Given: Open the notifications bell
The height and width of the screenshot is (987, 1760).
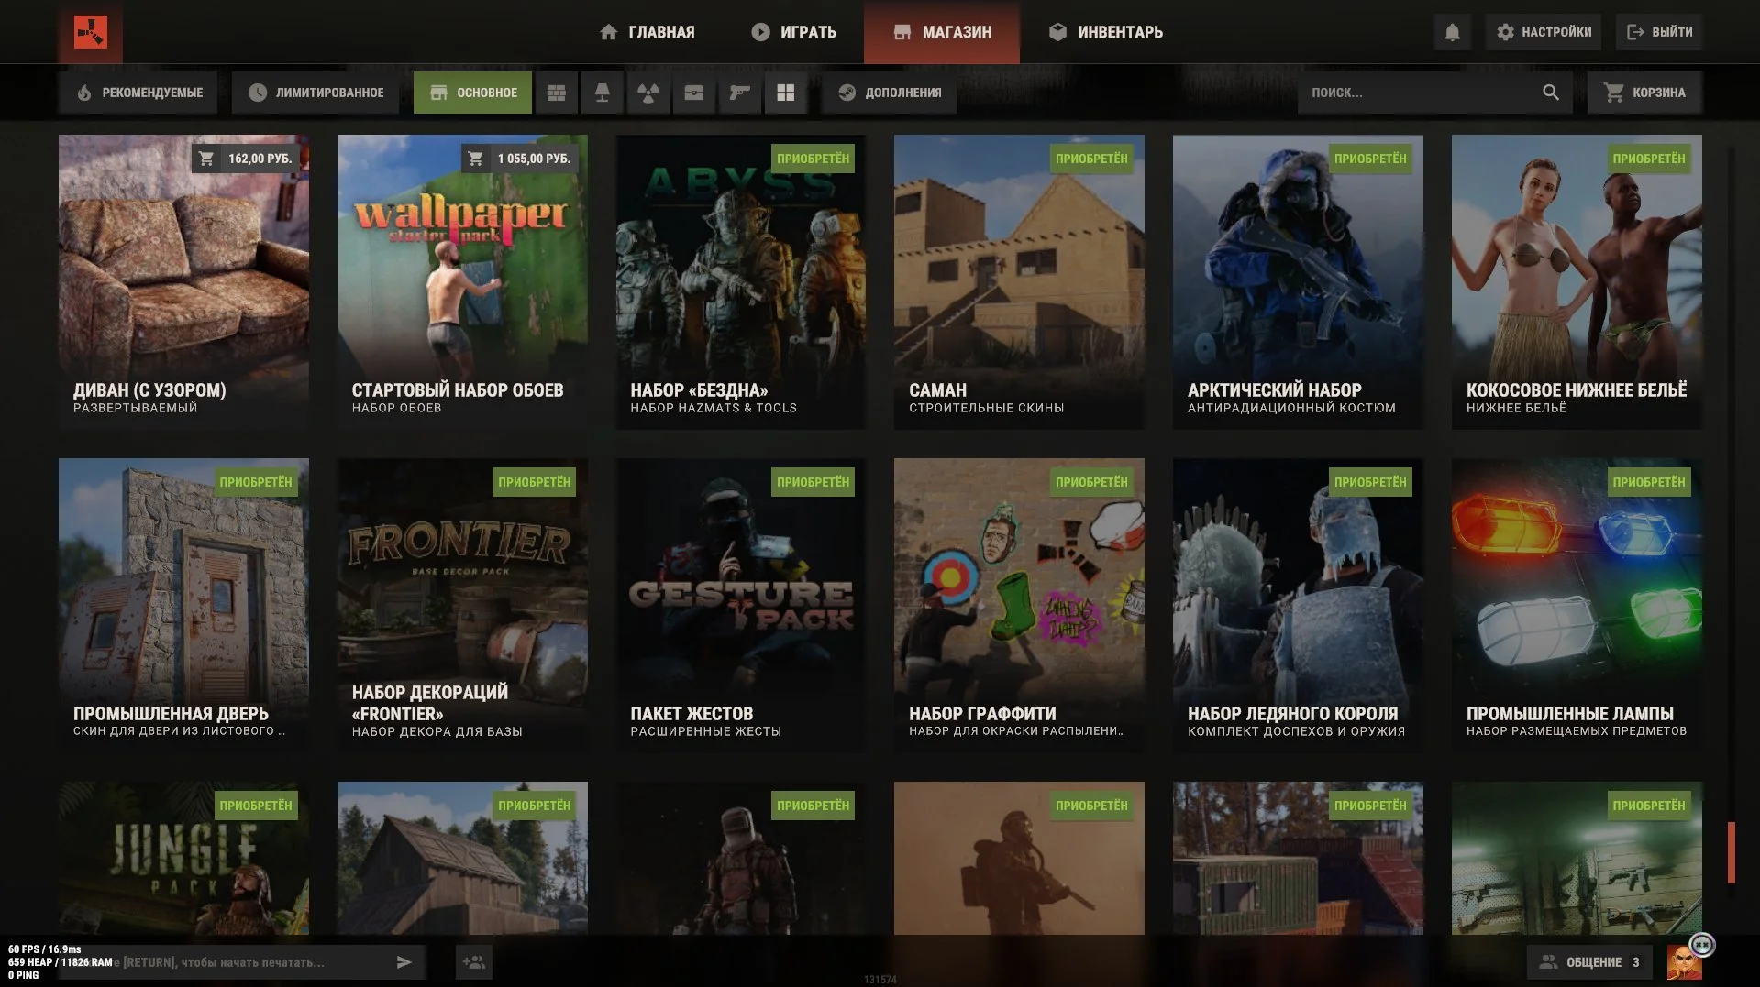Looking at the screenshot, I should click(x=1452, y=32).
